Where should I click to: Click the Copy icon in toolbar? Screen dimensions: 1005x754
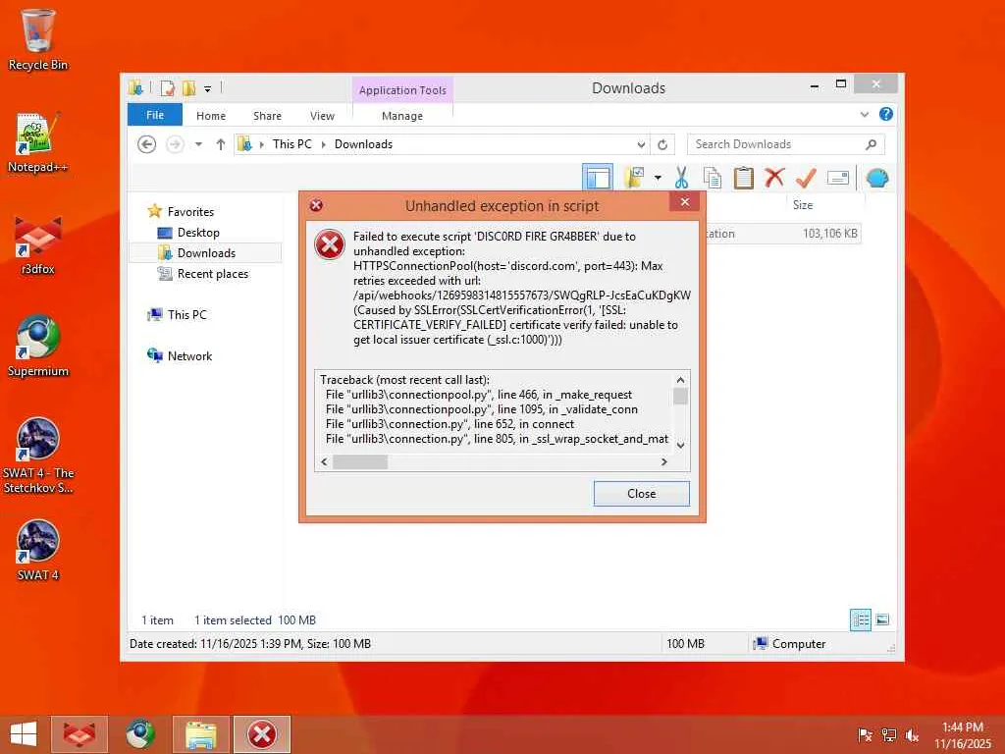pos(713,178)
